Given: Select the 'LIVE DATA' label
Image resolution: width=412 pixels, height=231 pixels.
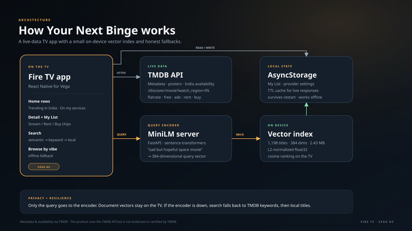Looking at the screenshot, I should [157, 66].
